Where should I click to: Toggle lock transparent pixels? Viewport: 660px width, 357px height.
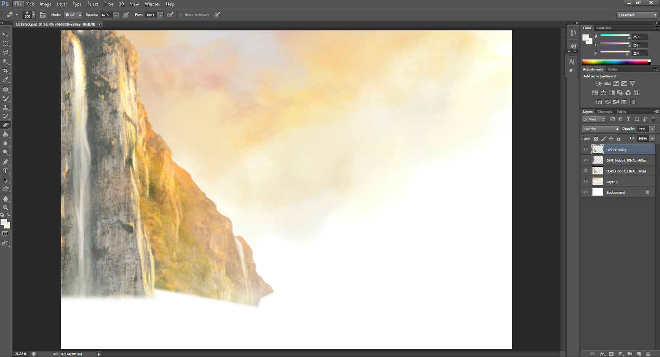point(596,139)
